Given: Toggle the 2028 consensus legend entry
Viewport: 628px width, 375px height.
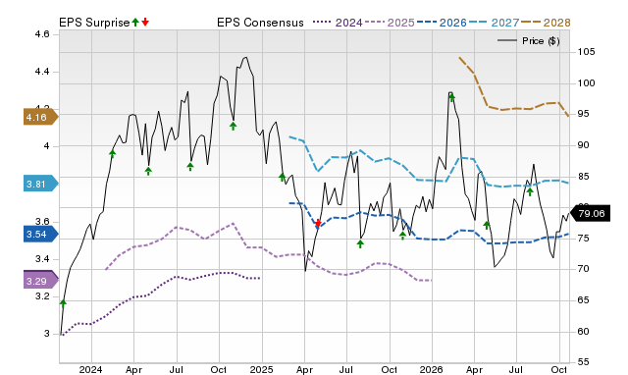Looking at the screenshot, I should coord(546,23).
